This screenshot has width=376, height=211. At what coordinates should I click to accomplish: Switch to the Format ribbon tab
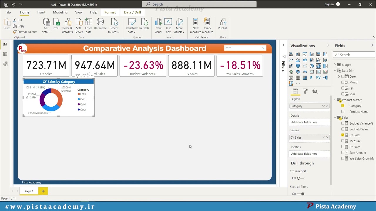(x=110, y=12)
